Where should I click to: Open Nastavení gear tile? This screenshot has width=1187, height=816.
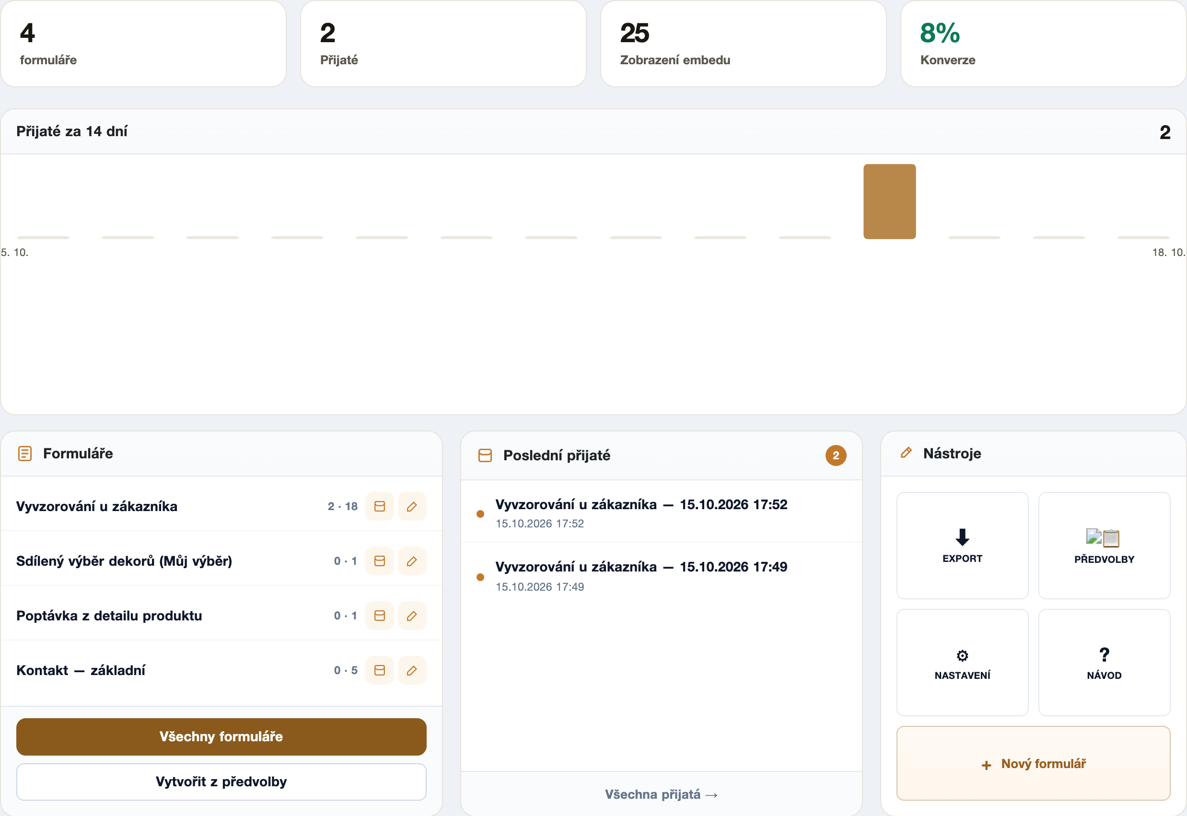962,663
